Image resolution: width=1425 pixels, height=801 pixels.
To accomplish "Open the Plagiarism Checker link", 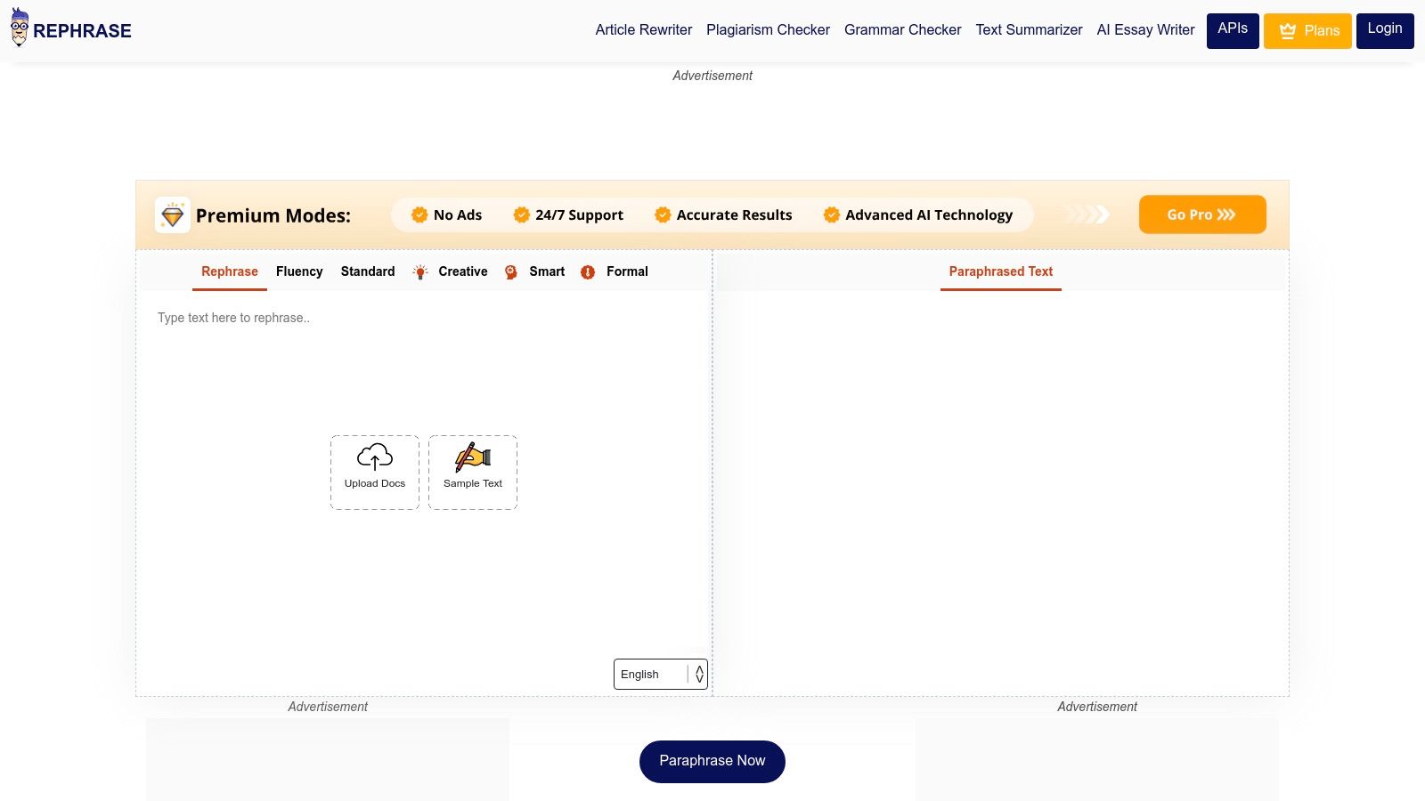I will coord(768,30).
